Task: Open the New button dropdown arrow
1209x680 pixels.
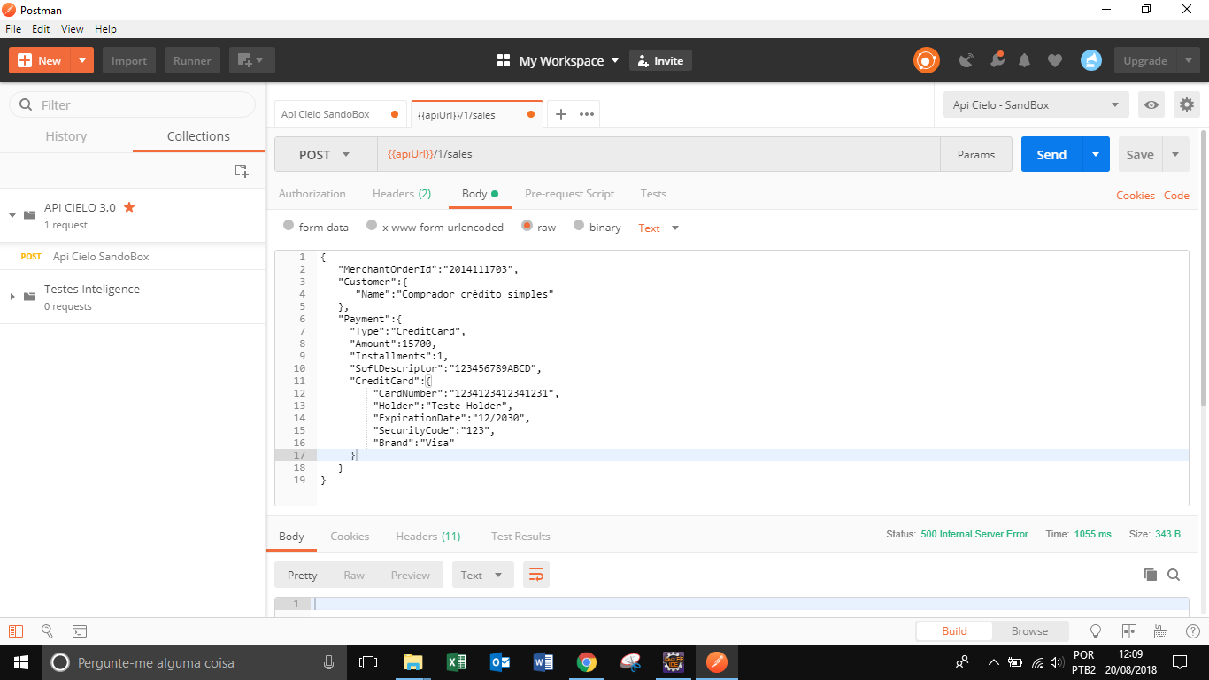Action: point(82,60)
